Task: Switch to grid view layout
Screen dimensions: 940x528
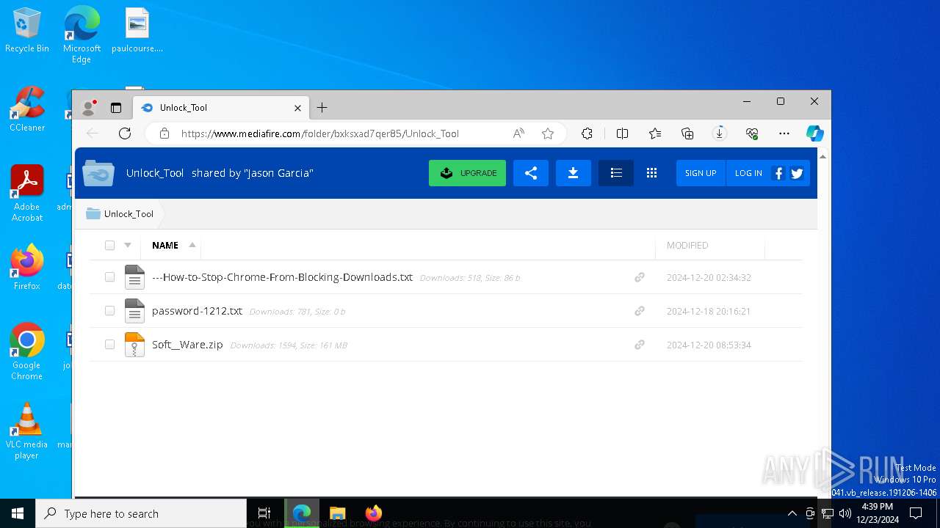Action: coord(651,173)
